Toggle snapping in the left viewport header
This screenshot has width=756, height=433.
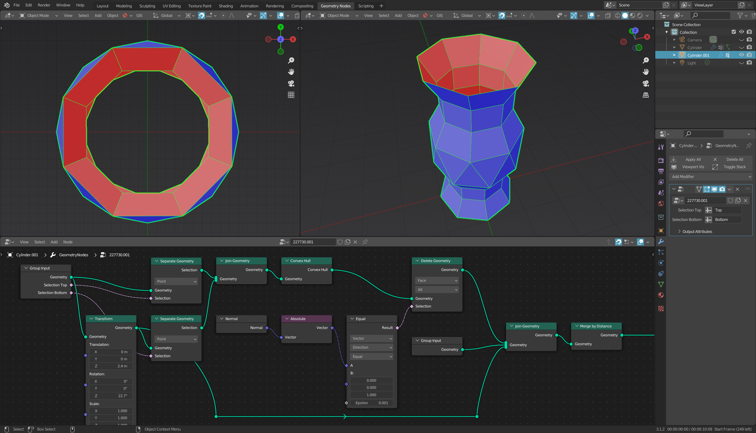tap(201, 15)
